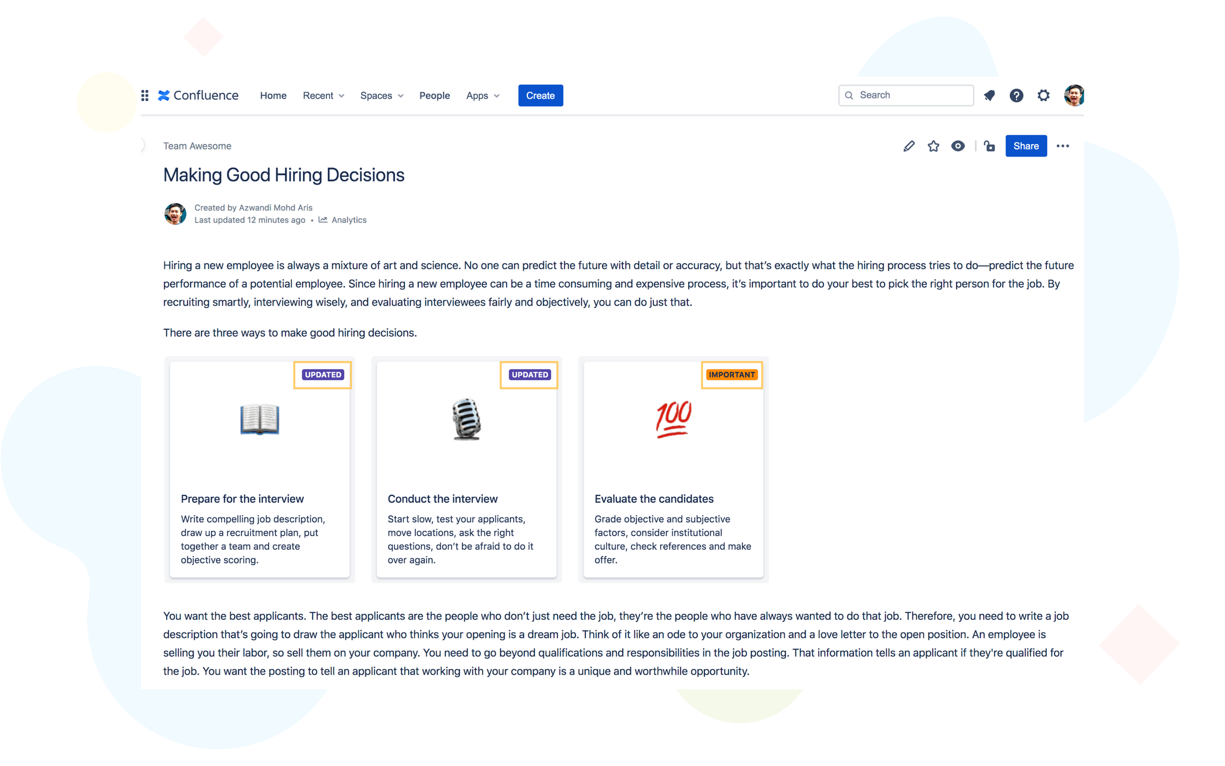This screenshot has width=1225, height=766.
Task: Open the app switcher grid icon
Action: [145, 95]
